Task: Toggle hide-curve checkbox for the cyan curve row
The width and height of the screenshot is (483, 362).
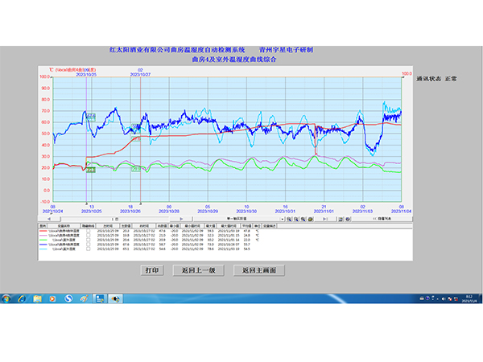Action: point(89,248)
